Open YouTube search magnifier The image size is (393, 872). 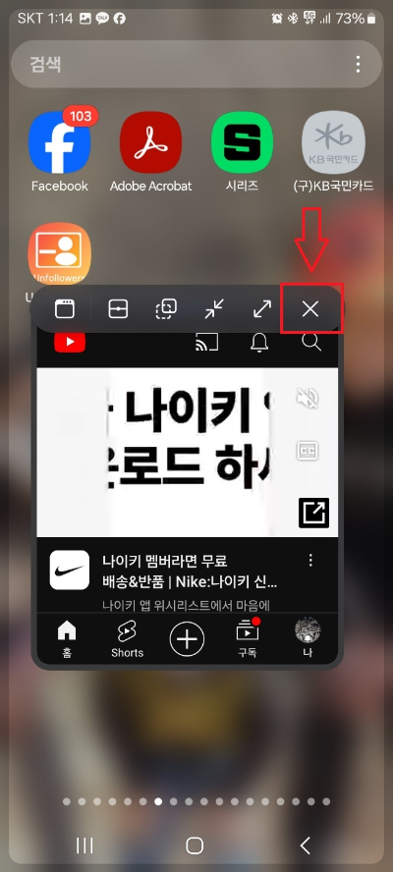pyautogui.click(x=311, y=343)
